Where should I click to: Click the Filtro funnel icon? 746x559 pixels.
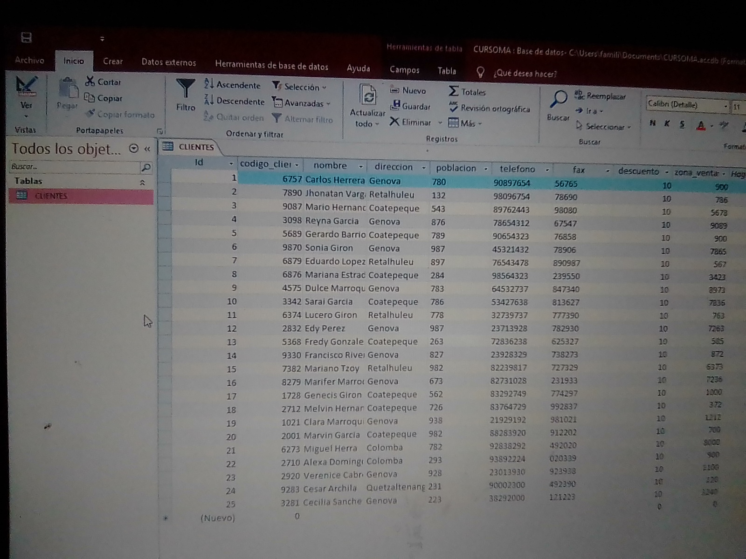[x=186, y=89]
